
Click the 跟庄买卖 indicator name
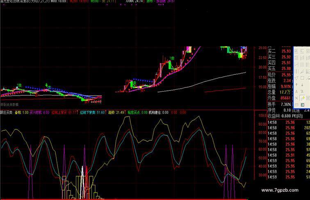[x=6, y=113]
